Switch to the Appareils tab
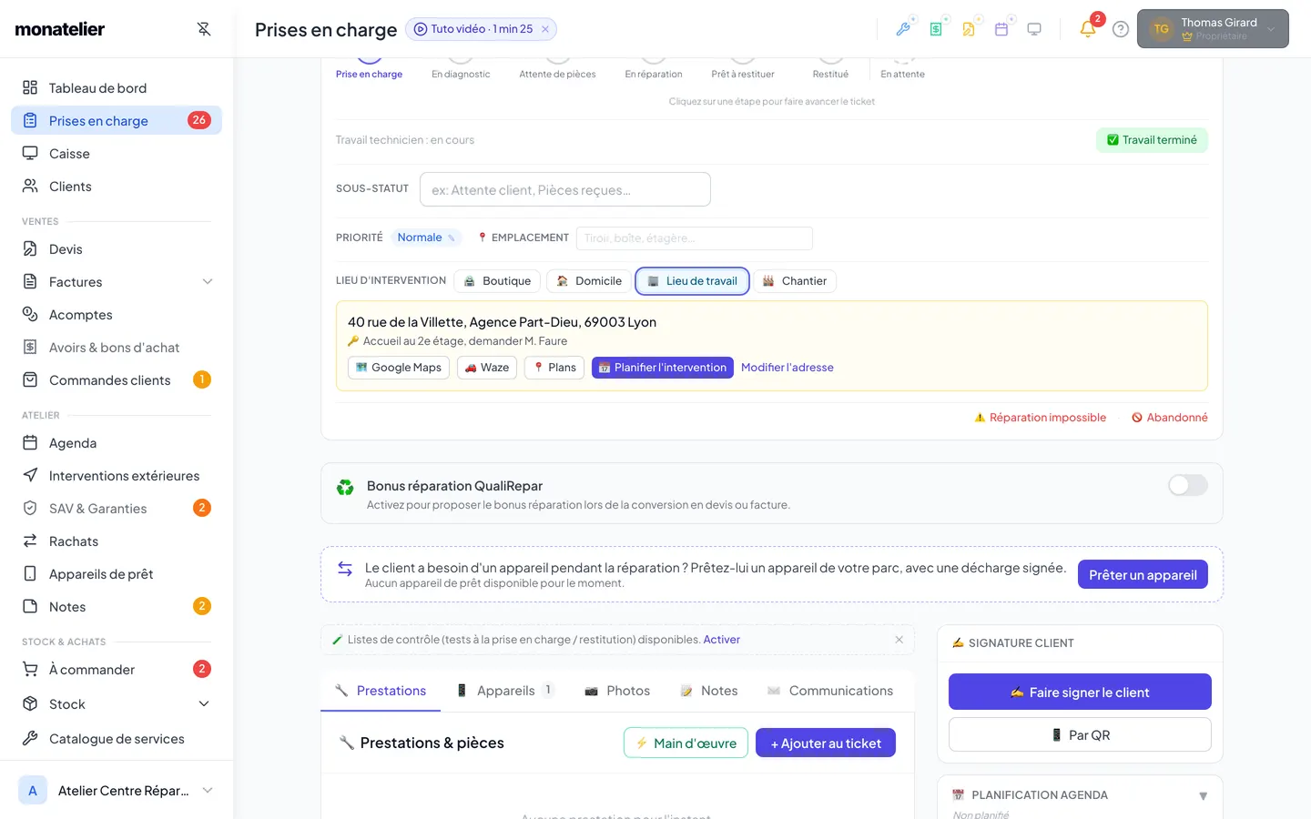This screenshot has height=819, width=1311. pos(506,691)
